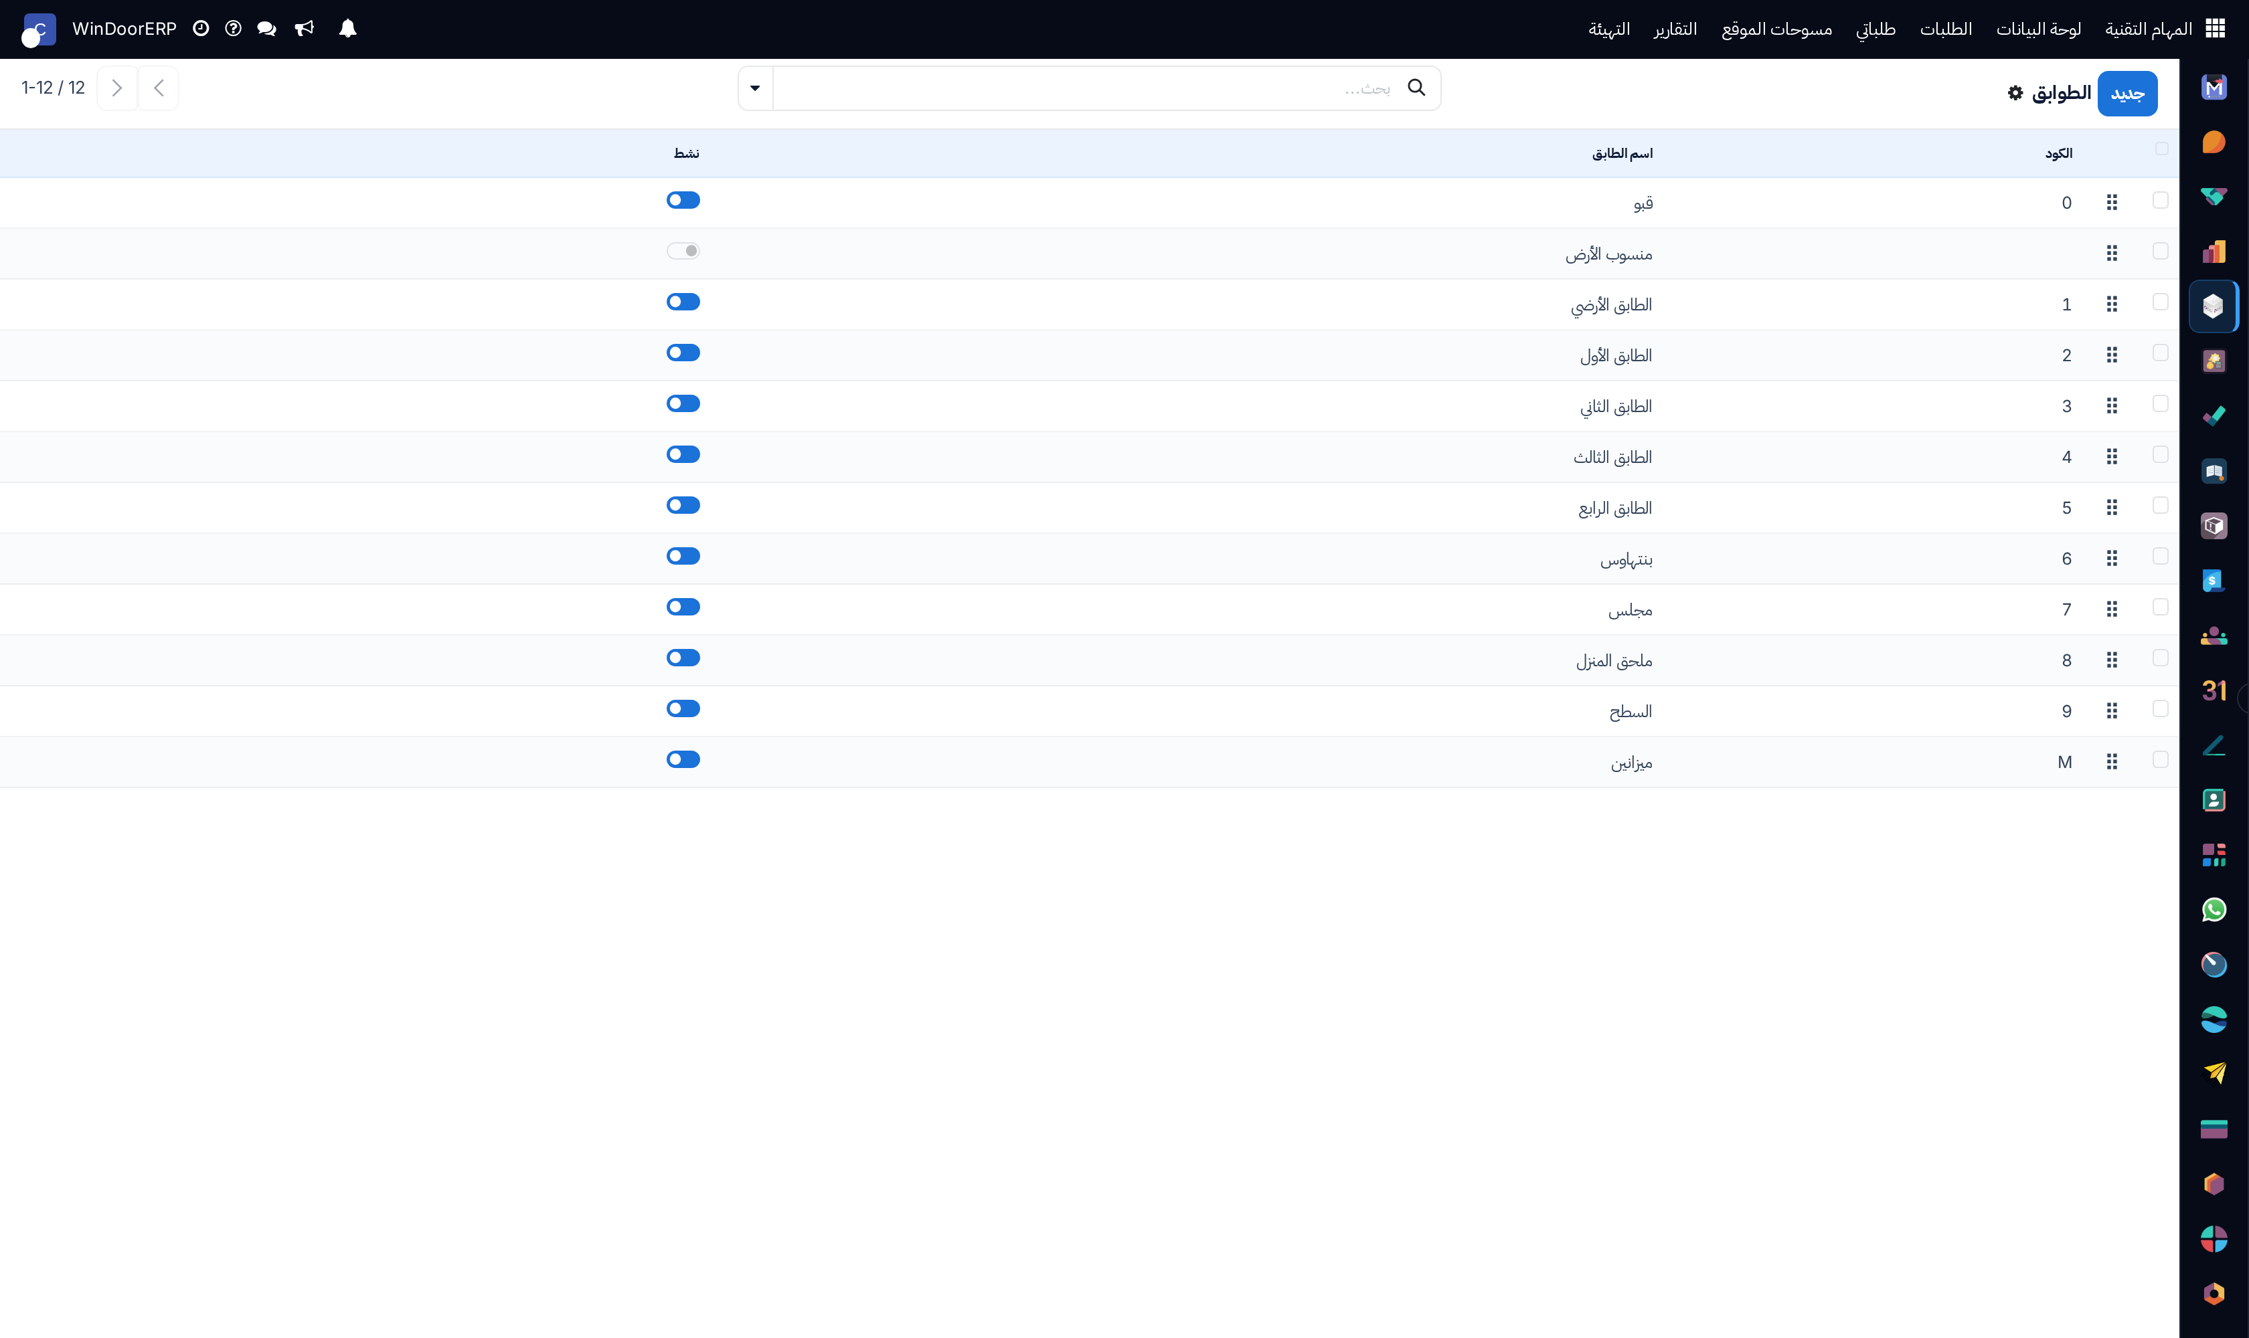Toggle active switch for الطابق الأرضي
Image resolution: width=2249 pixels, height=1338 pixels.
tap(683, 302)
